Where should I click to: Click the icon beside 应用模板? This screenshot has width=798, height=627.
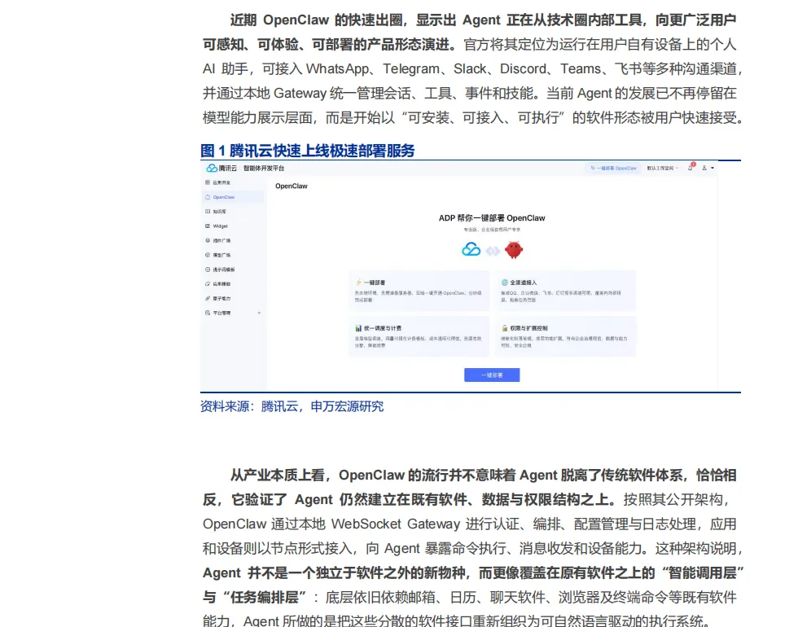click(x=207, y=284)
